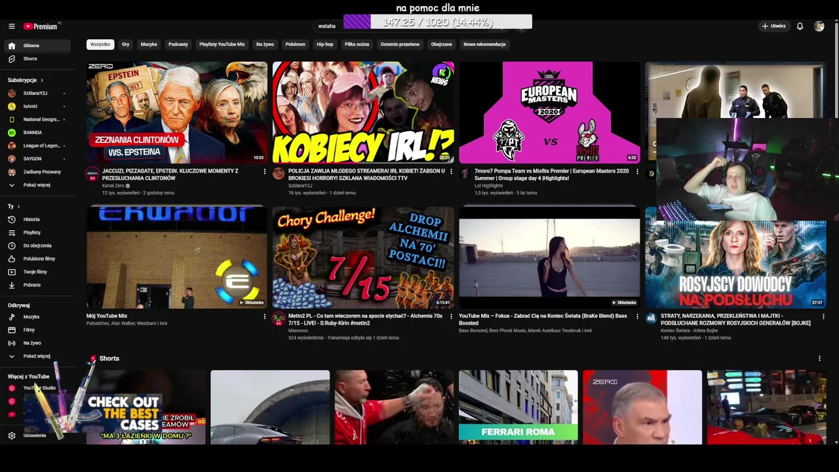Open Pobrane in the sidebar
This screenshot has width=839, height=472.
coord(38,285)
